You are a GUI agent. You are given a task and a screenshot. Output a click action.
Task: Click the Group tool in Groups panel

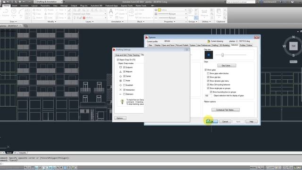[191, 13]
